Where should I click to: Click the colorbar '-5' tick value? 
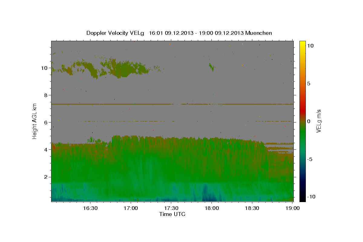[309, 159]
